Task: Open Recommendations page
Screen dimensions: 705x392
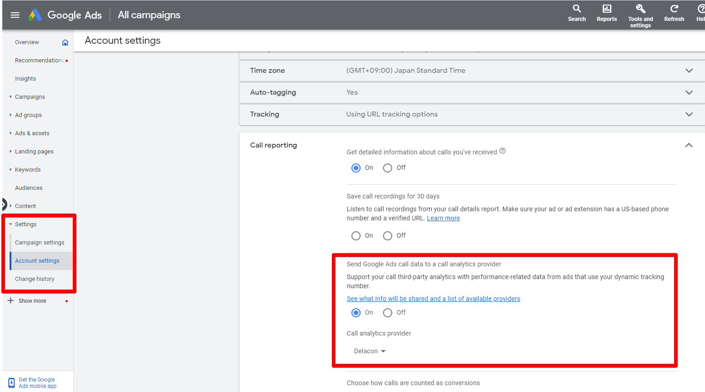Action: pyautogui.click(x=39, y=61)
